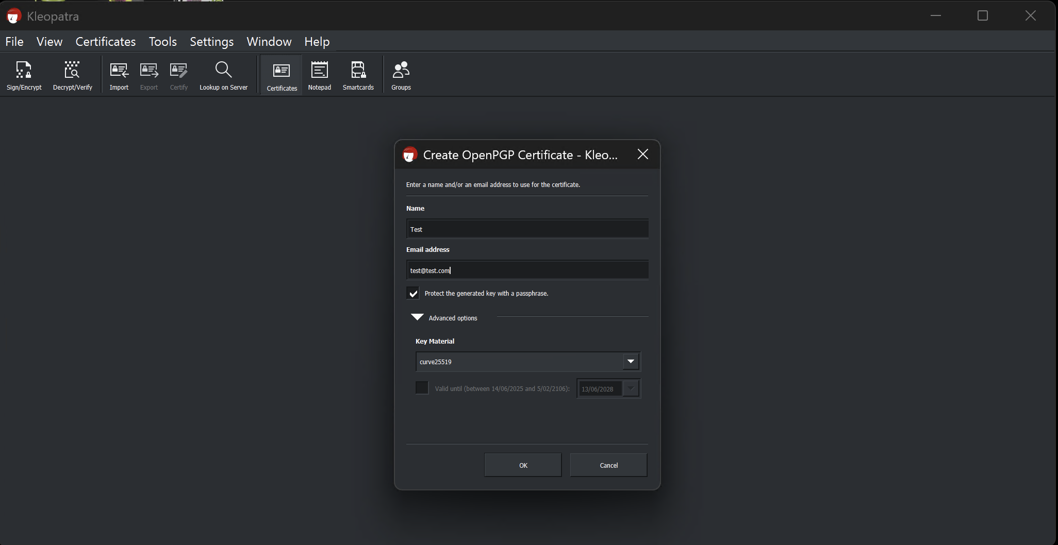Collapse the Advanced options section
Image resolution: width=1058 pixels, height=545 pixels.
[x=417, y=317]
